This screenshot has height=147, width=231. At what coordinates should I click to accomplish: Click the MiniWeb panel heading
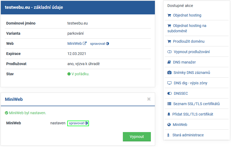(14, 99)
